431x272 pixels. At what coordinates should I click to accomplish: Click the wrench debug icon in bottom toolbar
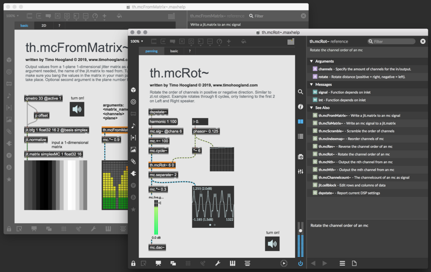[x=218, y=263]
